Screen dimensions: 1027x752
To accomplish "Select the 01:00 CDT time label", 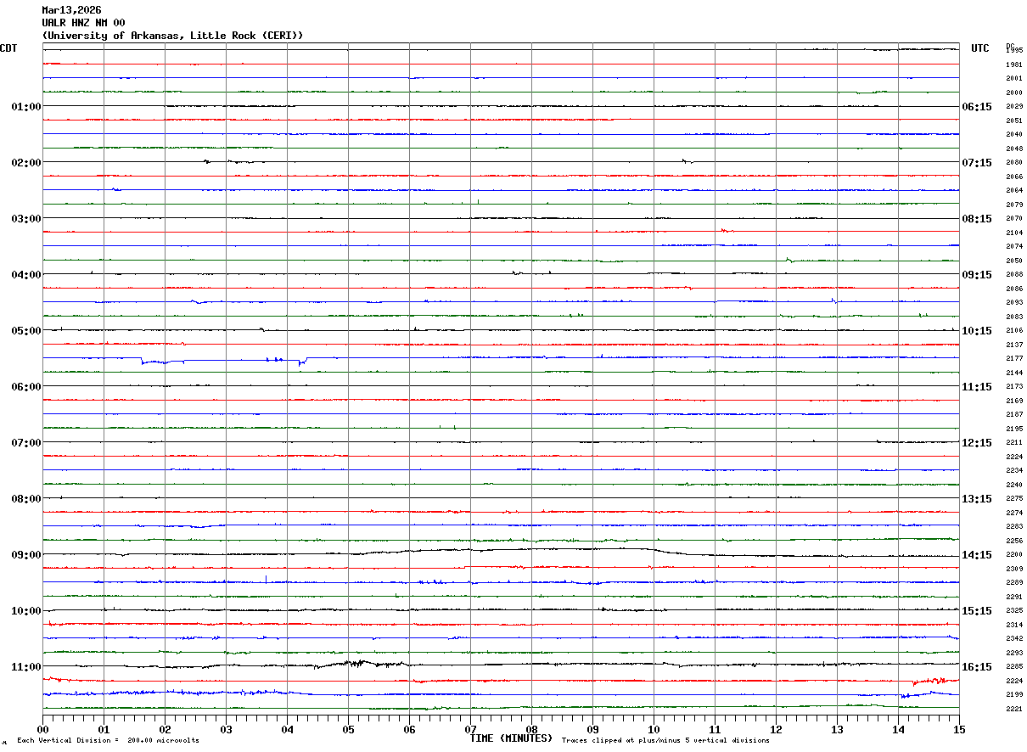I will [26, 107].
